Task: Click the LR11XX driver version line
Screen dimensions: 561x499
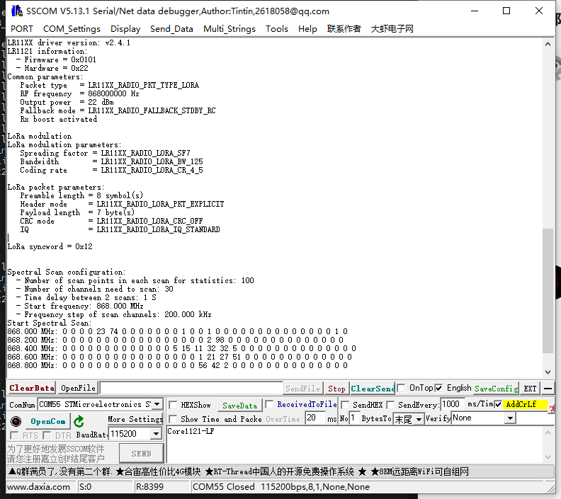Action: tap(69, 42)
